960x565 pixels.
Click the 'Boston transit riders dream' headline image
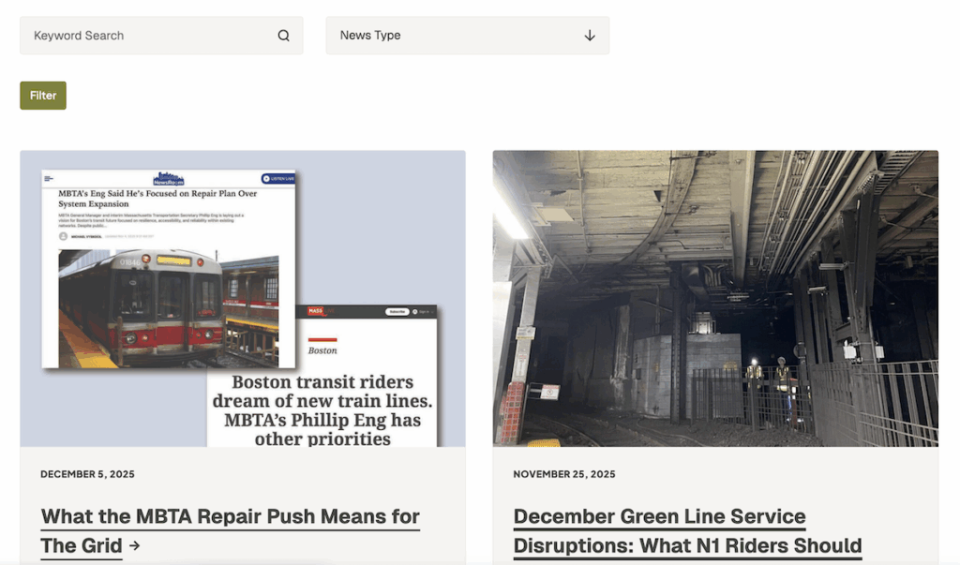(x=322, y=399)
